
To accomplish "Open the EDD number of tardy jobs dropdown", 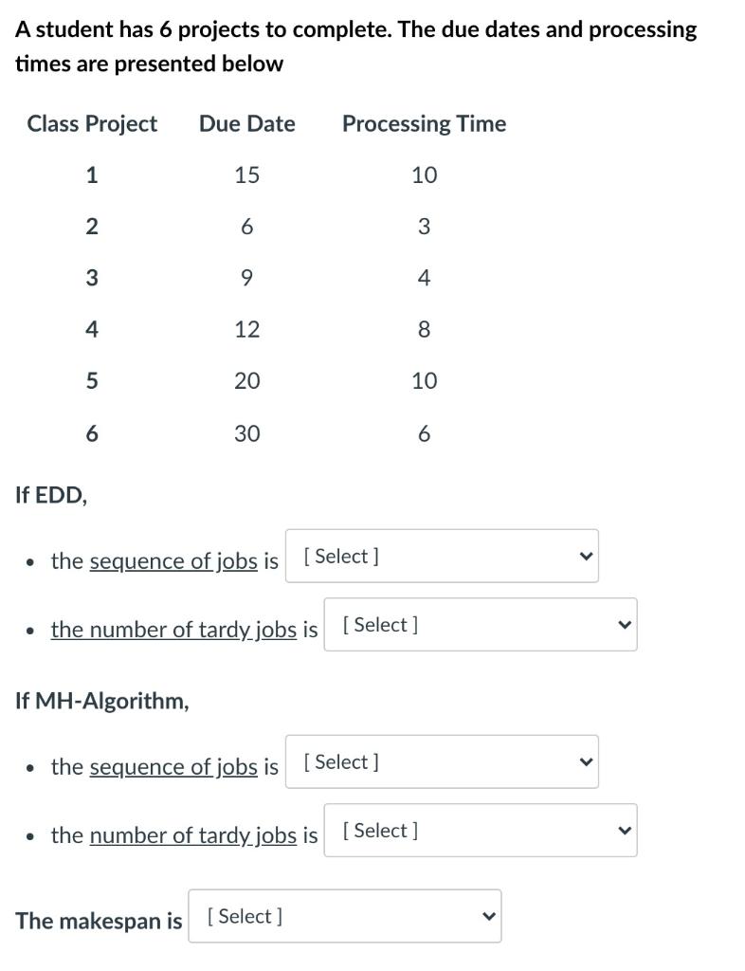I will pyautogui.click(x=479, y=624).
